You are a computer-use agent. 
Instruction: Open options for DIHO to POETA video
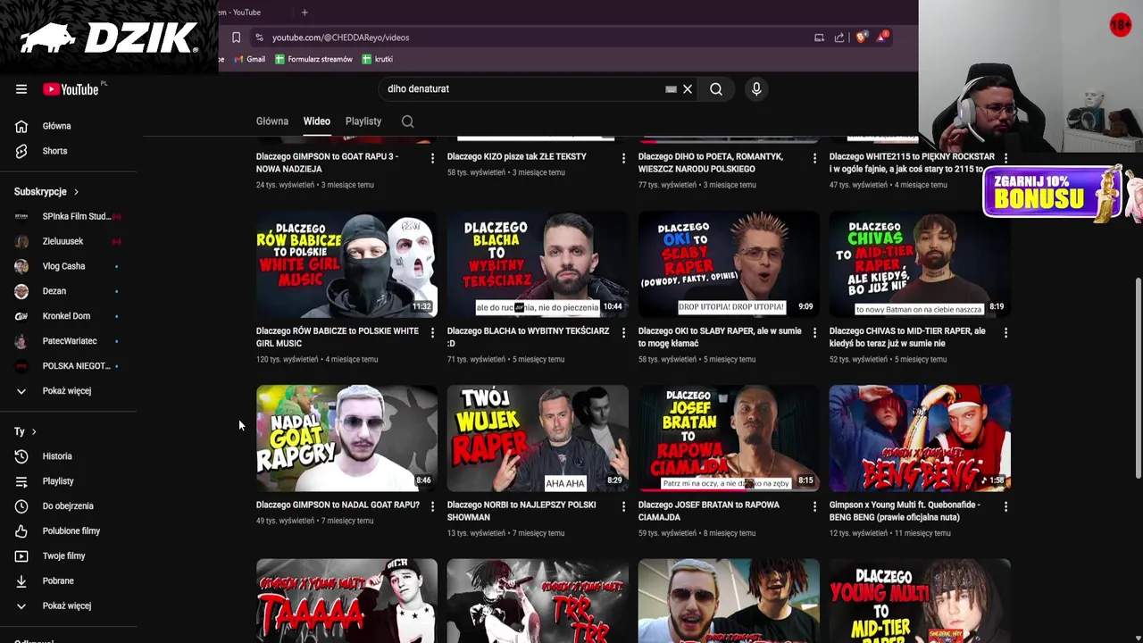pos(814,158)
